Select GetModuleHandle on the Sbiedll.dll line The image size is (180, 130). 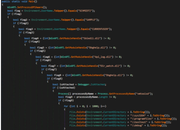tap(70, 38)
